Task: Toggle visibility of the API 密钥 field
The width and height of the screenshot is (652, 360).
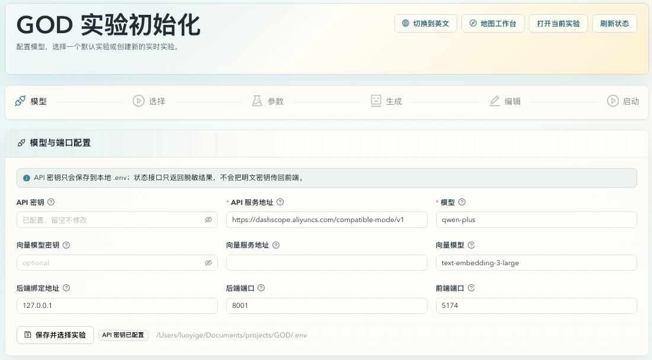Action: tap(208, 220)
